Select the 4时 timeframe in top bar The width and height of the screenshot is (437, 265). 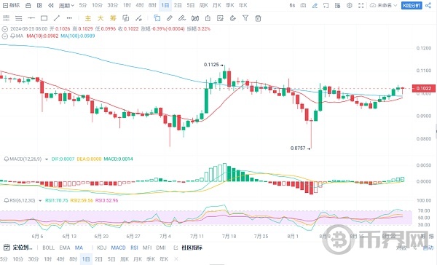140,5
